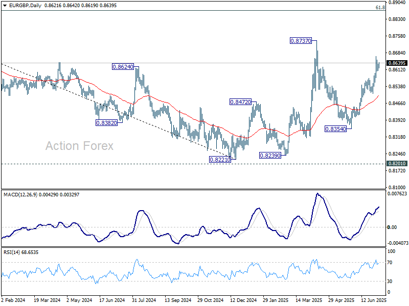The width and height of the screenshot is (409, 306).
Task: Click the 12 Jun 2025 date label
Action: [374, 300]
